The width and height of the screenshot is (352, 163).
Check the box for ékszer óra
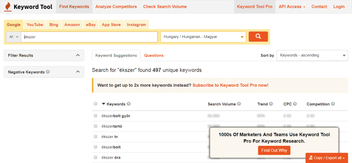pyautogui.click(x=96, y=158)
